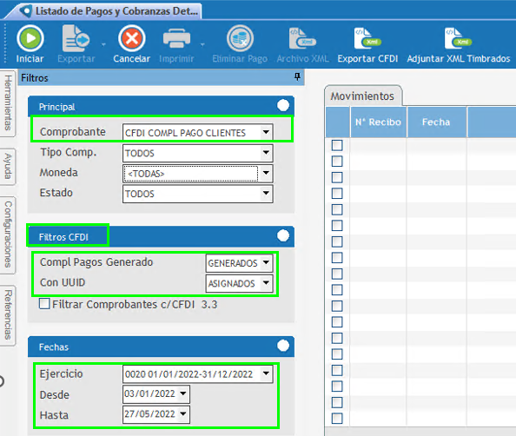Click the N° Recibo column header
Image resolution: width=516 pixels, height=436 pixels.
click(x=378, y=122)
